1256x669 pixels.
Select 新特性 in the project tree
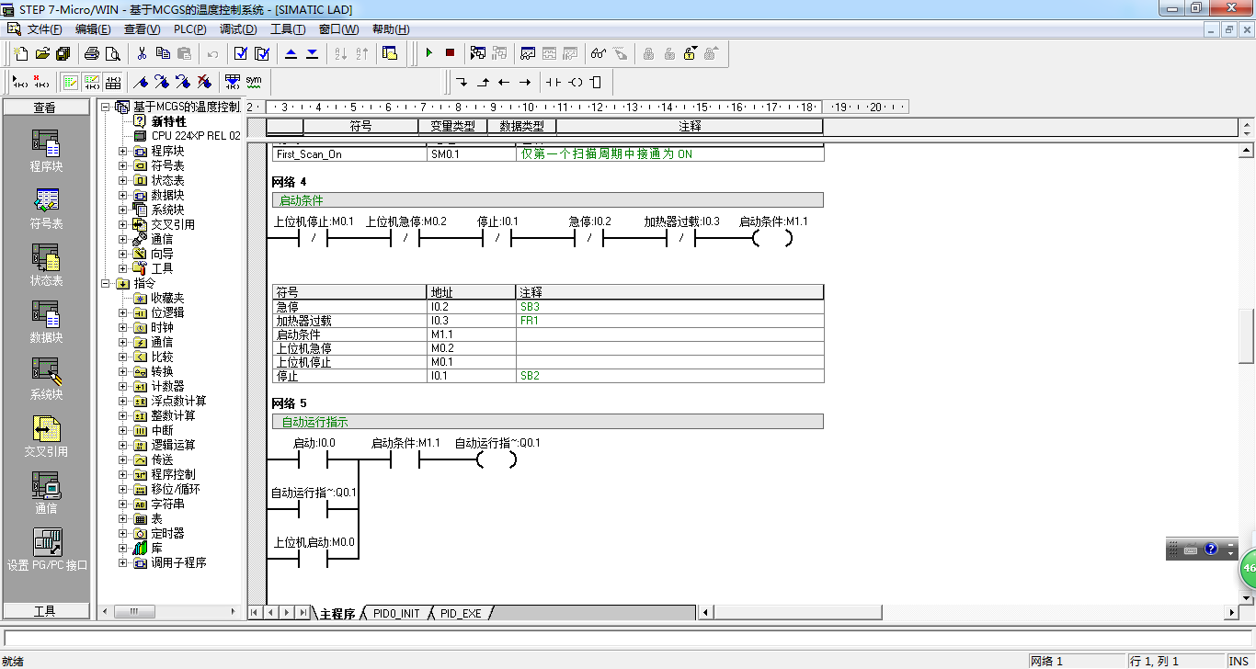(x=168, y=121)
